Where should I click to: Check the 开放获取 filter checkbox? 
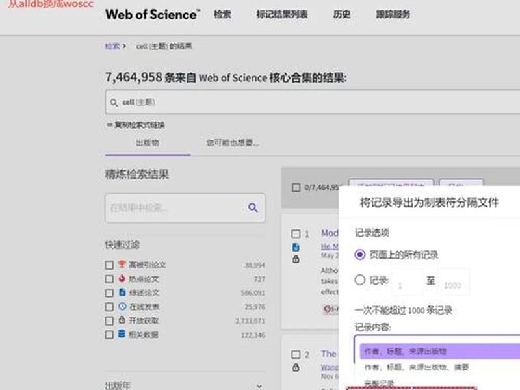109,320
